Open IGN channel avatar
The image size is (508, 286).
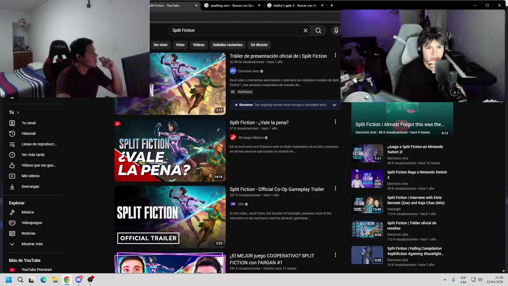click(233, 204)
